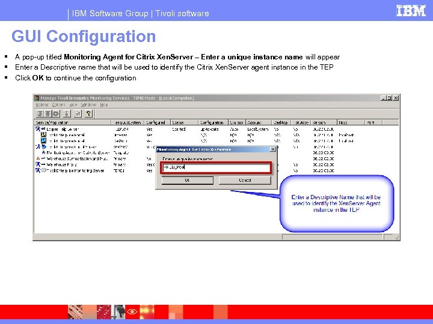Open the View menu
Screen dimensions: 433x324
tap(73, 105)
